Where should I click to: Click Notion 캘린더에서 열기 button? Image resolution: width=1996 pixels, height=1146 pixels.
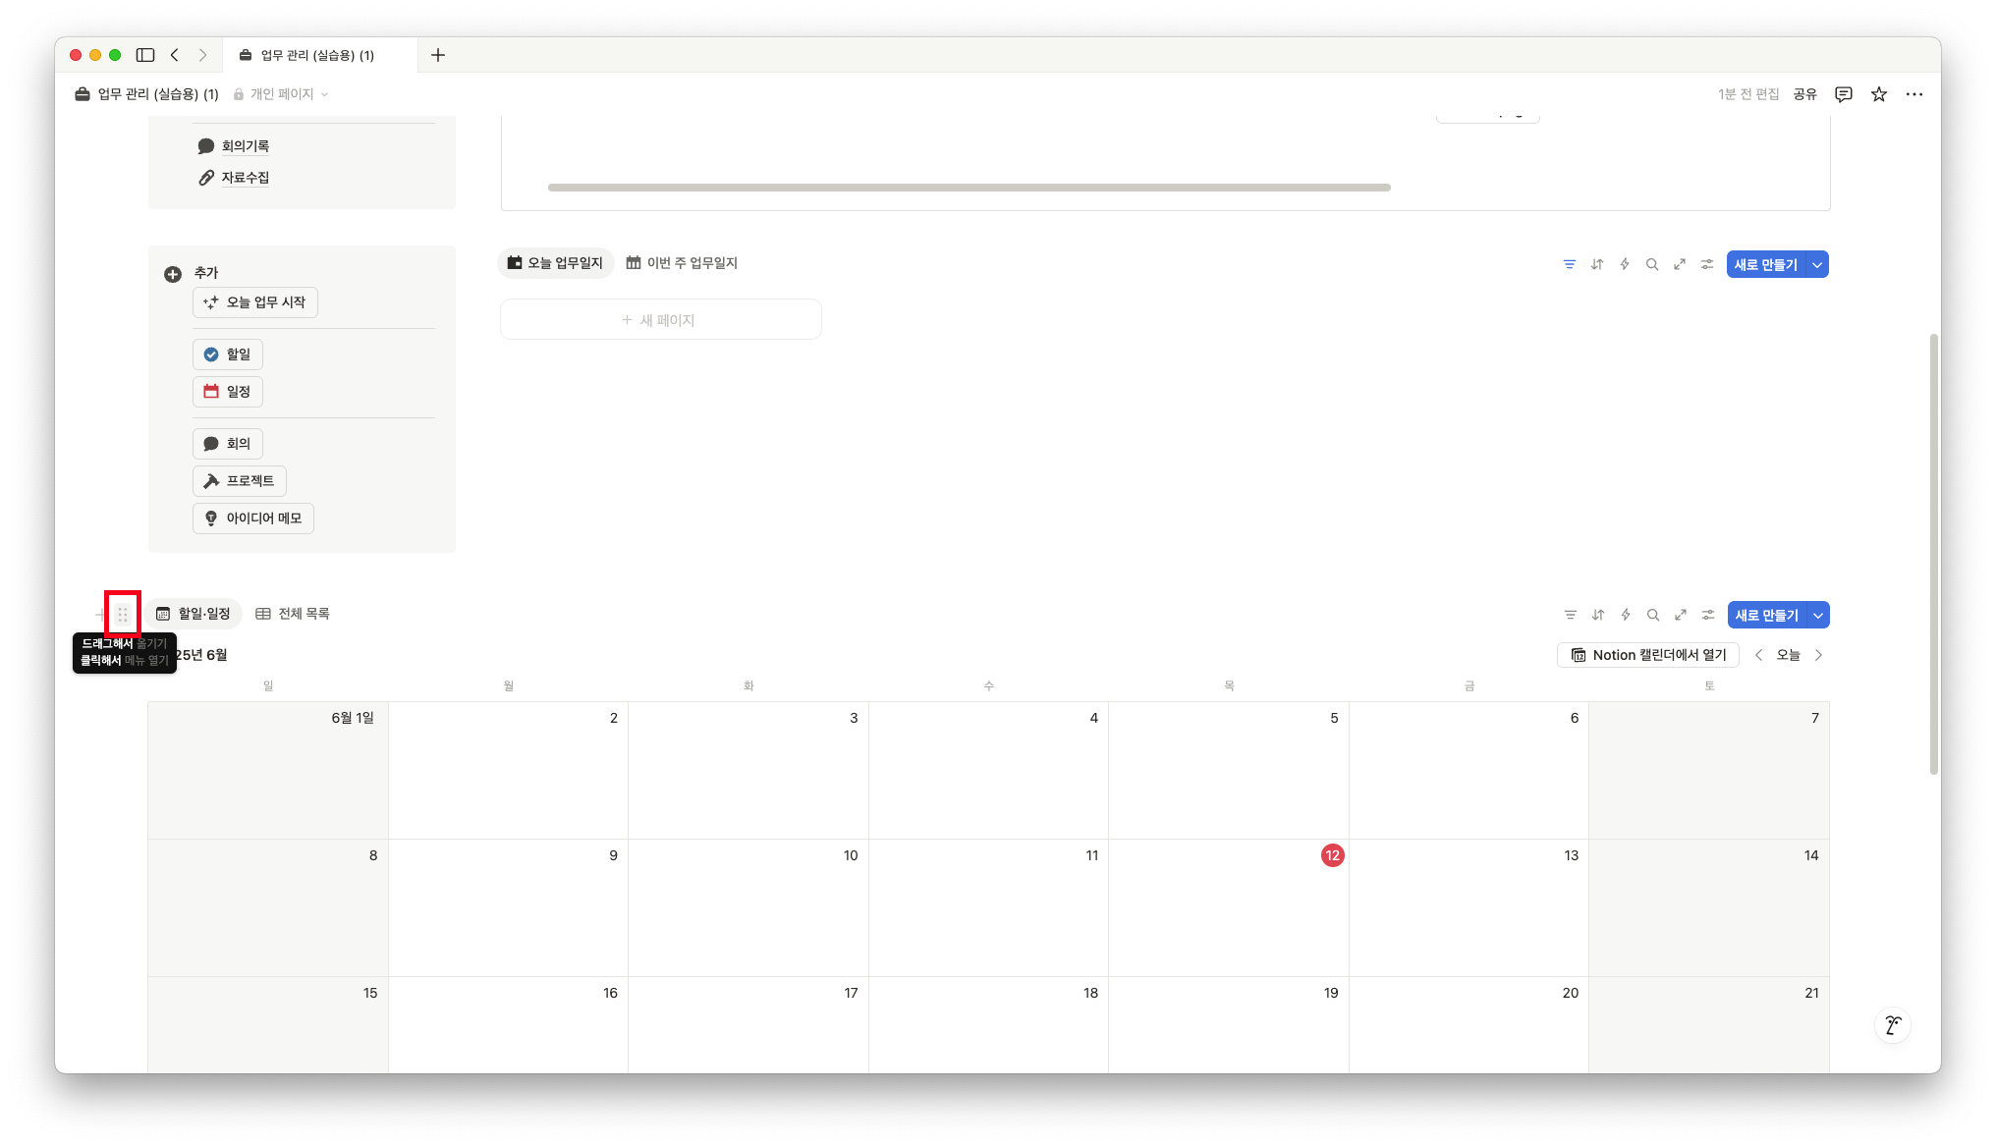[x=1648, y=655]
